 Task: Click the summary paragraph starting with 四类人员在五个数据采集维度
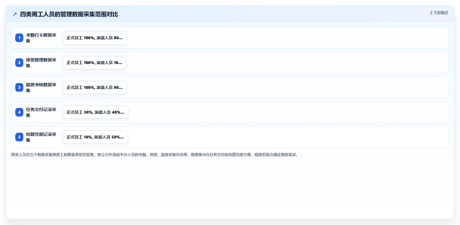[x=155, y=155]
